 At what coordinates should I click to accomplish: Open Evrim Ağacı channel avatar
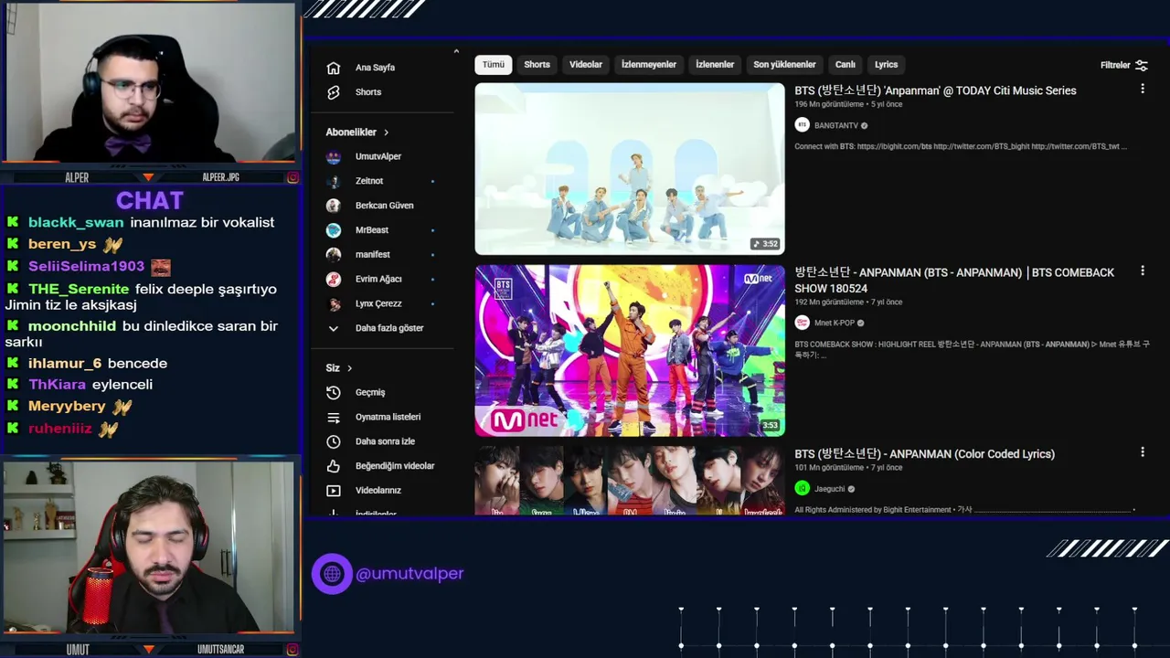click(334, 279)
